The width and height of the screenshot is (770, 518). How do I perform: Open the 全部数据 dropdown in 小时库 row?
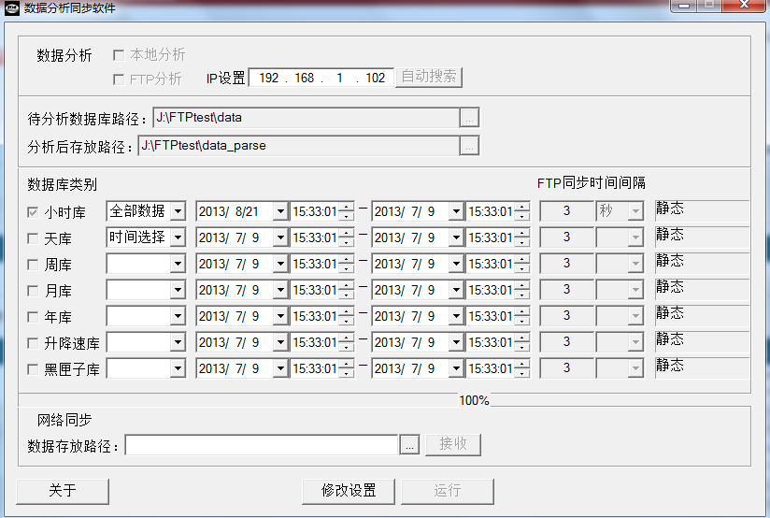tap(178, 212)
